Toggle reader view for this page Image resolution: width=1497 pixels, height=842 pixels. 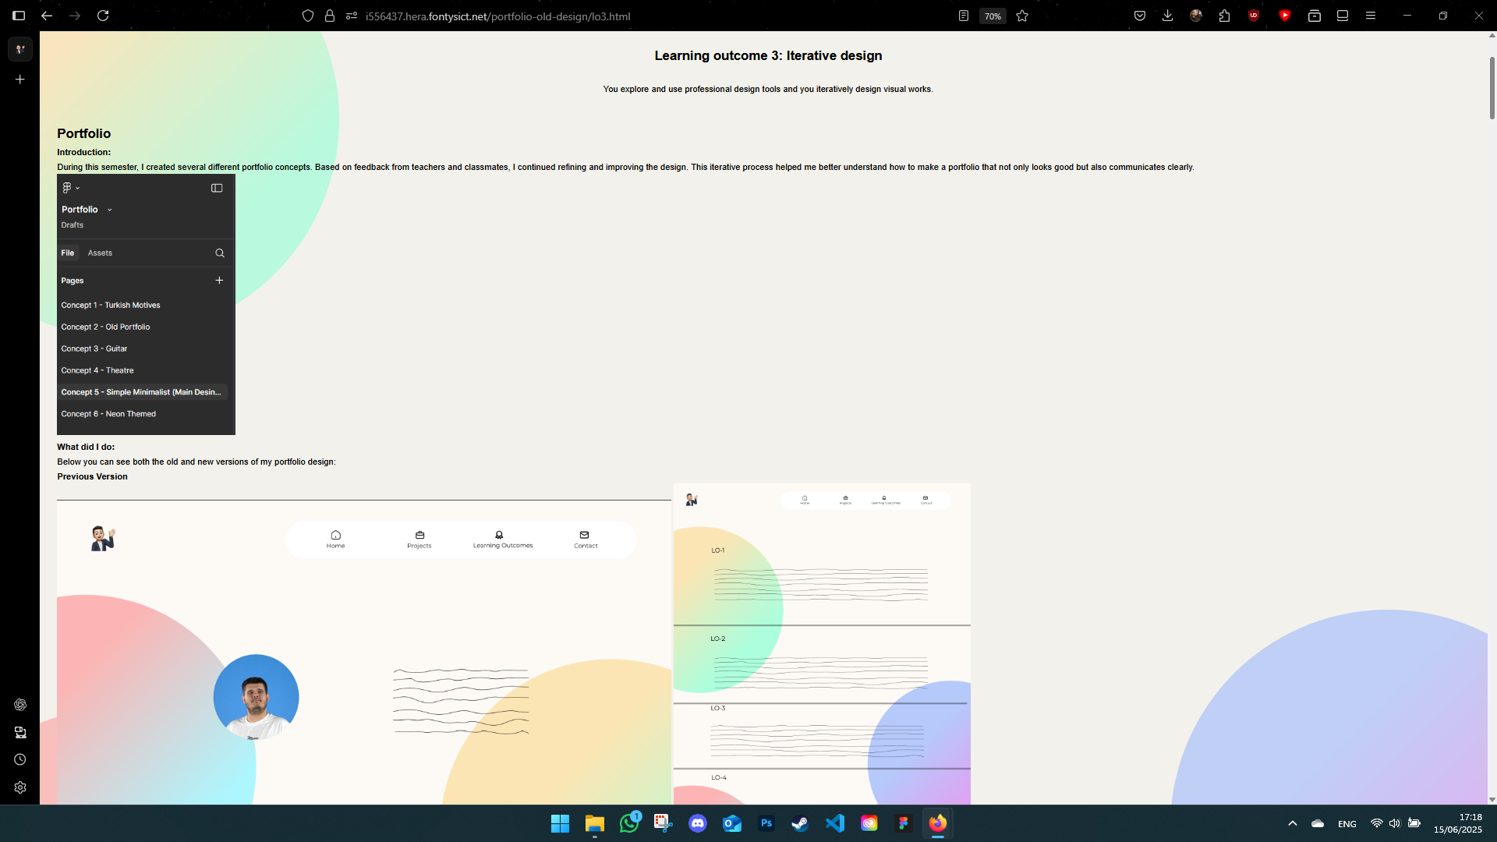click(963, 16)
